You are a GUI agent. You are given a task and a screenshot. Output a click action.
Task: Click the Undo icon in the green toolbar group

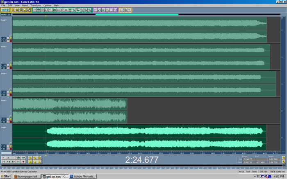point(34,10)
